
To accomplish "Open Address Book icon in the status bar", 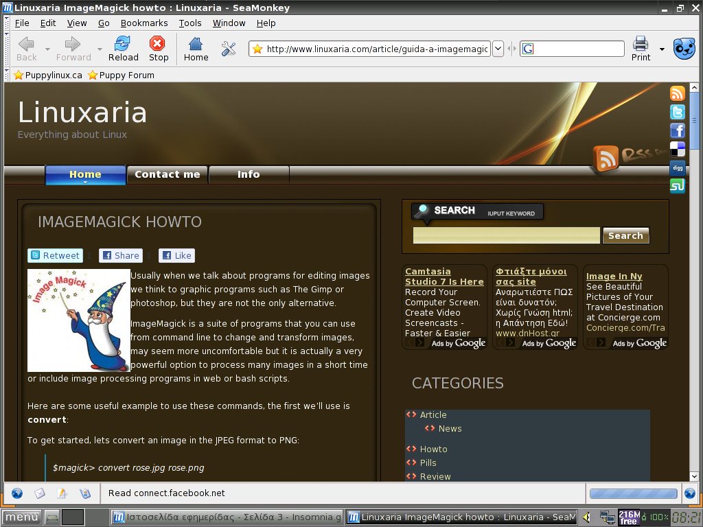I will pyautogui.click(x=85, y=493).
